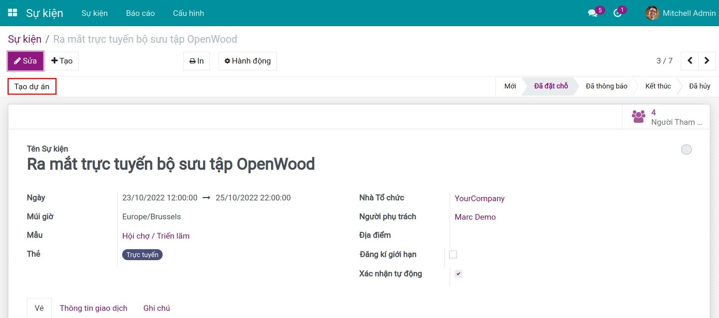Go to previous record arrow
This screenshot has width=719, height=318.
(x=690, y=60)
